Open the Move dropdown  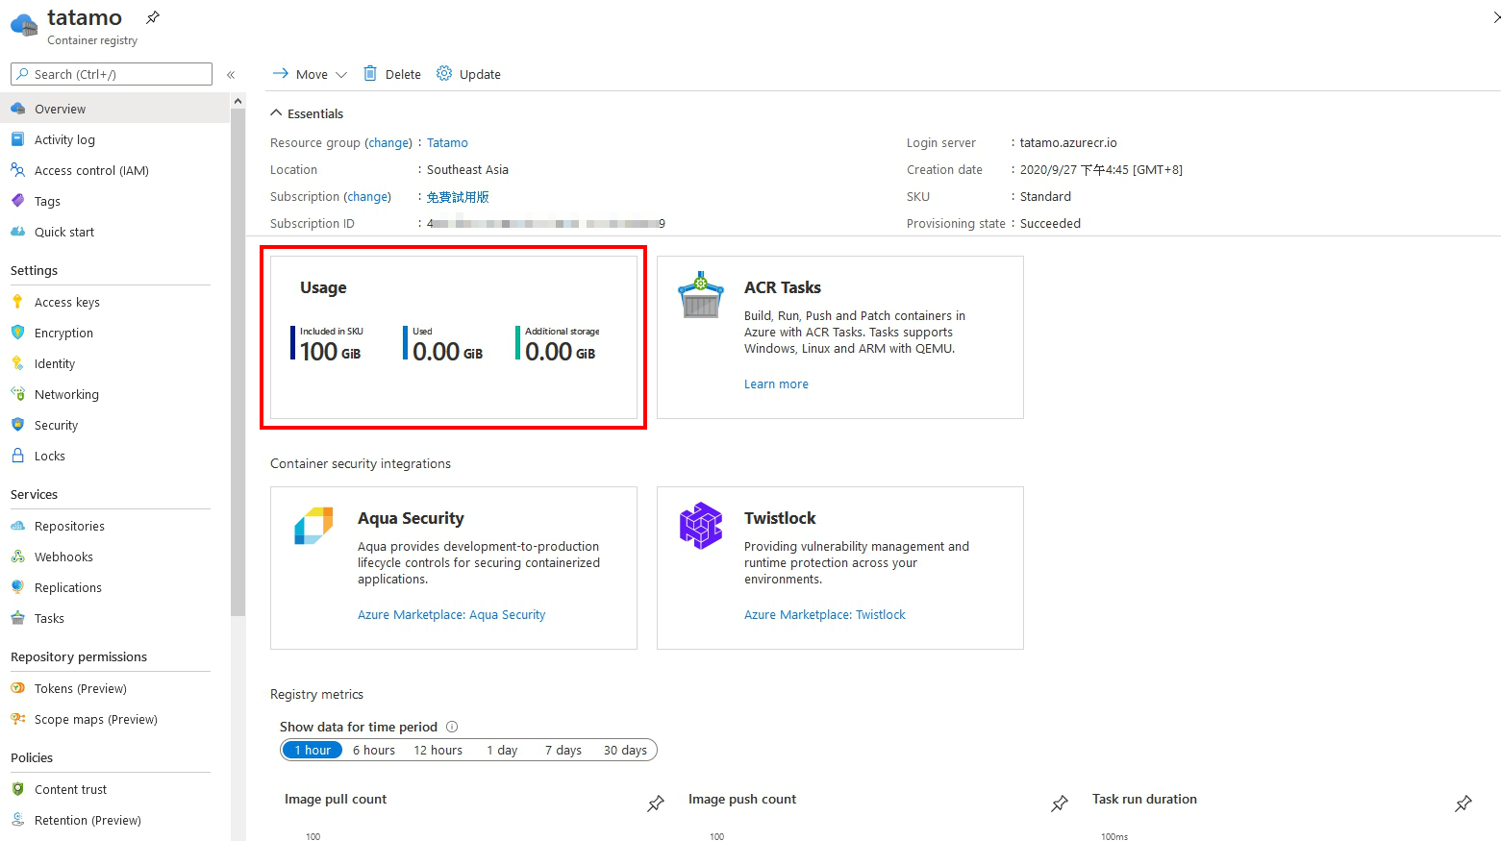click(x=310, y=74)
